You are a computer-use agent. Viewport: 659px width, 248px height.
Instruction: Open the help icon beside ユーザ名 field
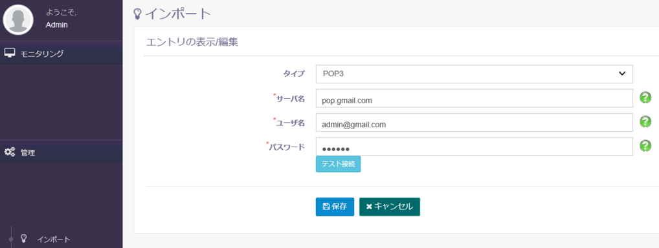(645, 121)
